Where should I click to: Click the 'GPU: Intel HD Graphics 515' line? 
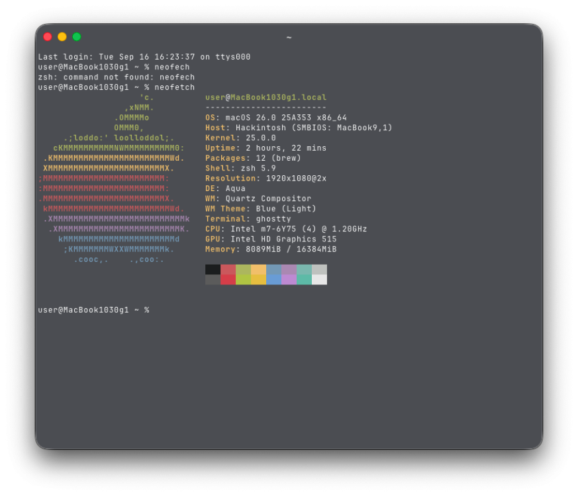click(x=271, y=239)
